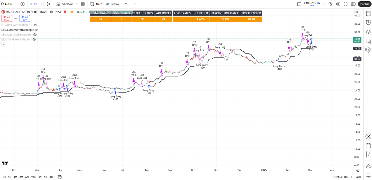Screen dimensions: 372x180
Task: Add symbol to compare with plus icon
Action: pyautogui.click(x=23, y=4)
